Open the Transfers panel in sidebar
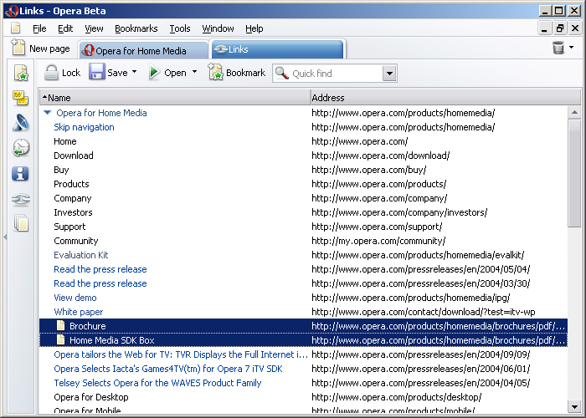 (x=21, y=124)
